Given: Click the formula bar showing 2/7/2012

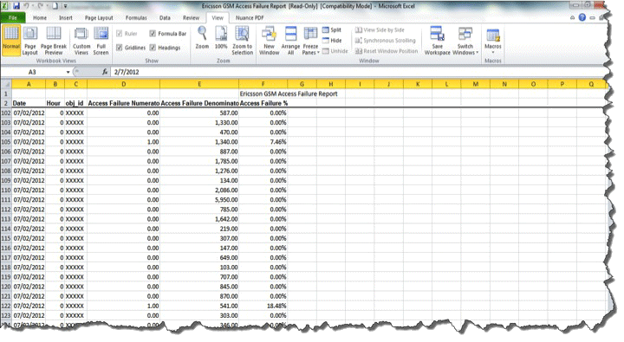Looking at the screenshot, I should pyautogui.click(x=358, y=72).
